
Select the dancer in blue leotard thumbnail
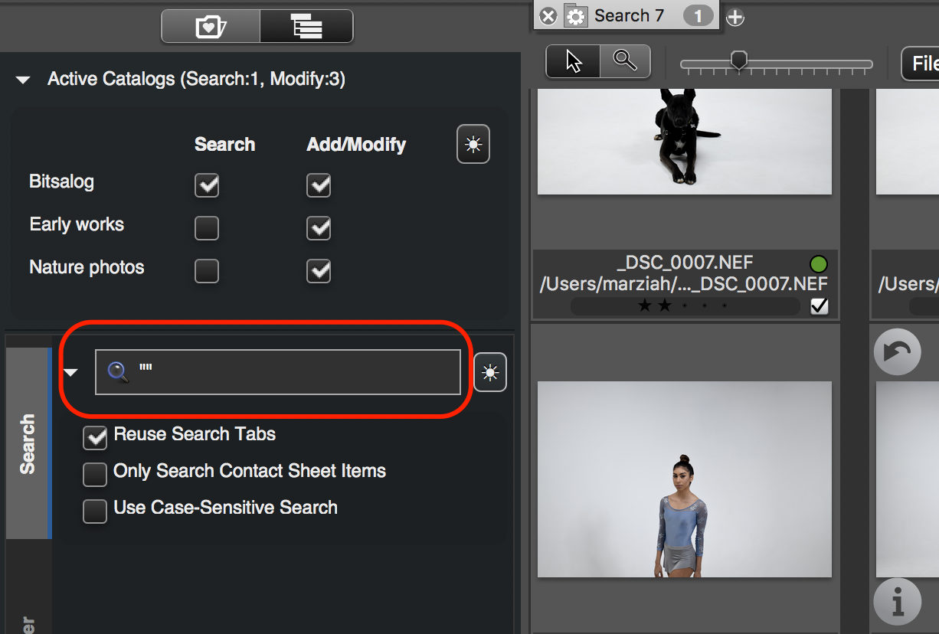click(x=685, y=479)
